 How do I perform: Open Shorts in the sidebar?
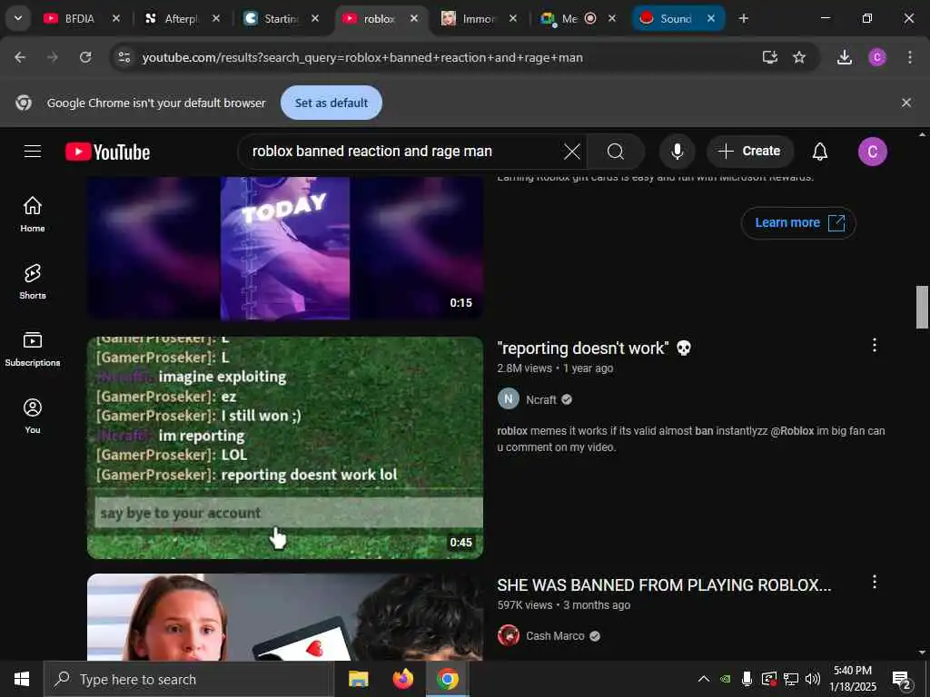coord(33,281)
